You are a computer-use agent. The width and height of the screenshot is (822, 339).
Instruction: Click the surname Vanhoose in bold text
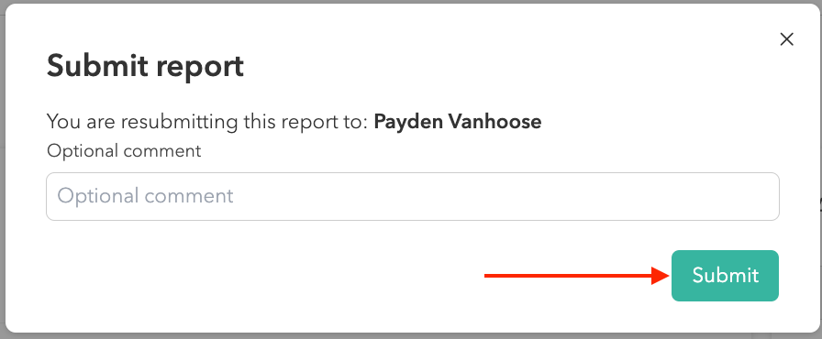494,121
